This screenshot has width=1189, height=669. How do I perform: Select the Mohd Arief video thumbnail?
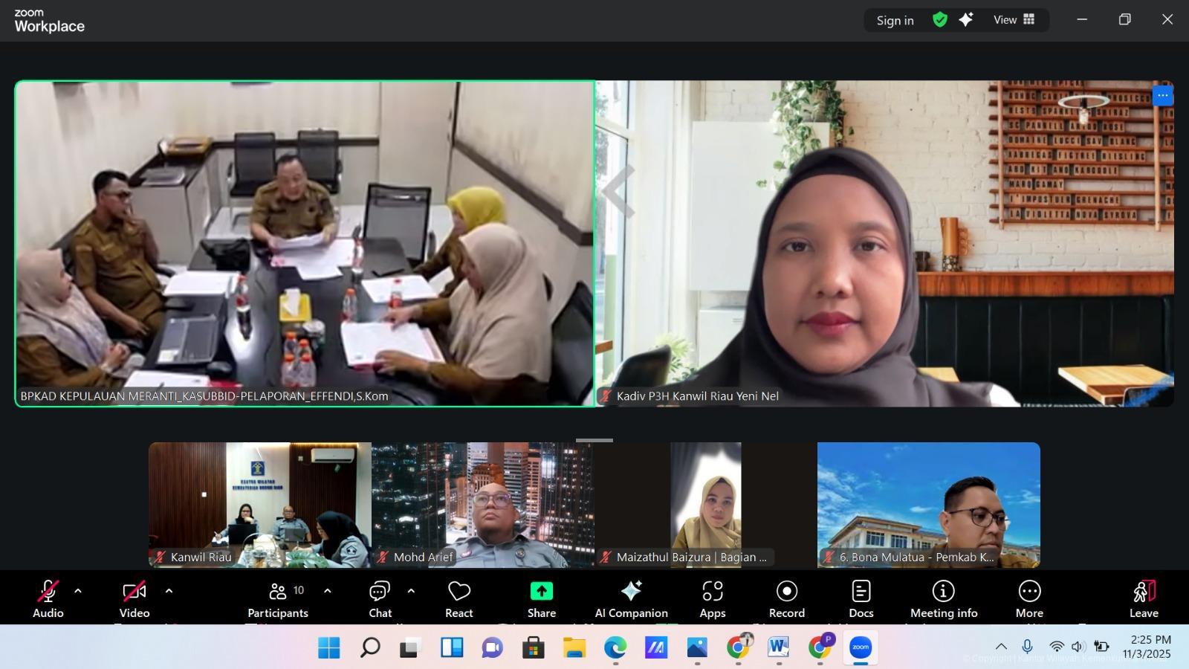(483, 505)
